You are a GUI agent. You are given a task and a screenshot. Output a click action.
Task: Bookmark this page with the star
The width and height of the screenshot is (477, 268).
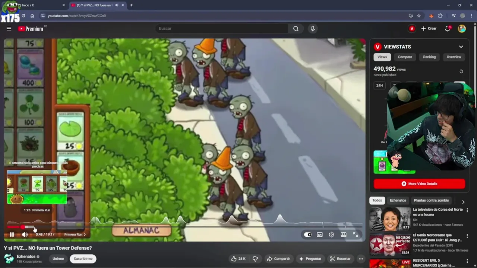pyautogui.click(x=419, y=16)
